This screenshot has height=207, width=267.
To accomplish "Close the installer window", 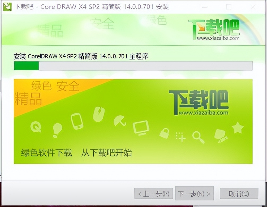I will pyautogui.click(x=253, y=7).
